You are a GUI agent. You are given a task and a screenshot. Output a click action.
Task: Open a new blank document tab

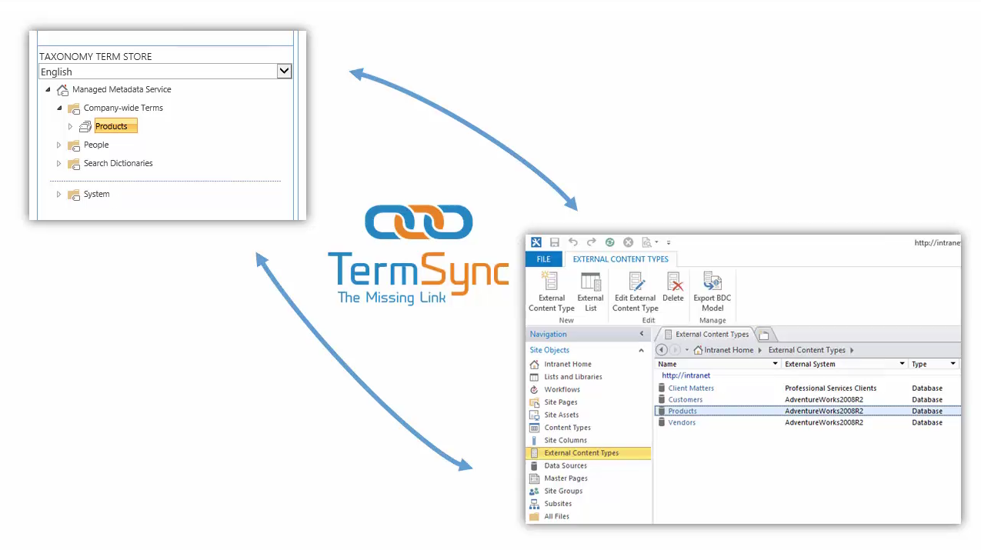[766, 335]
